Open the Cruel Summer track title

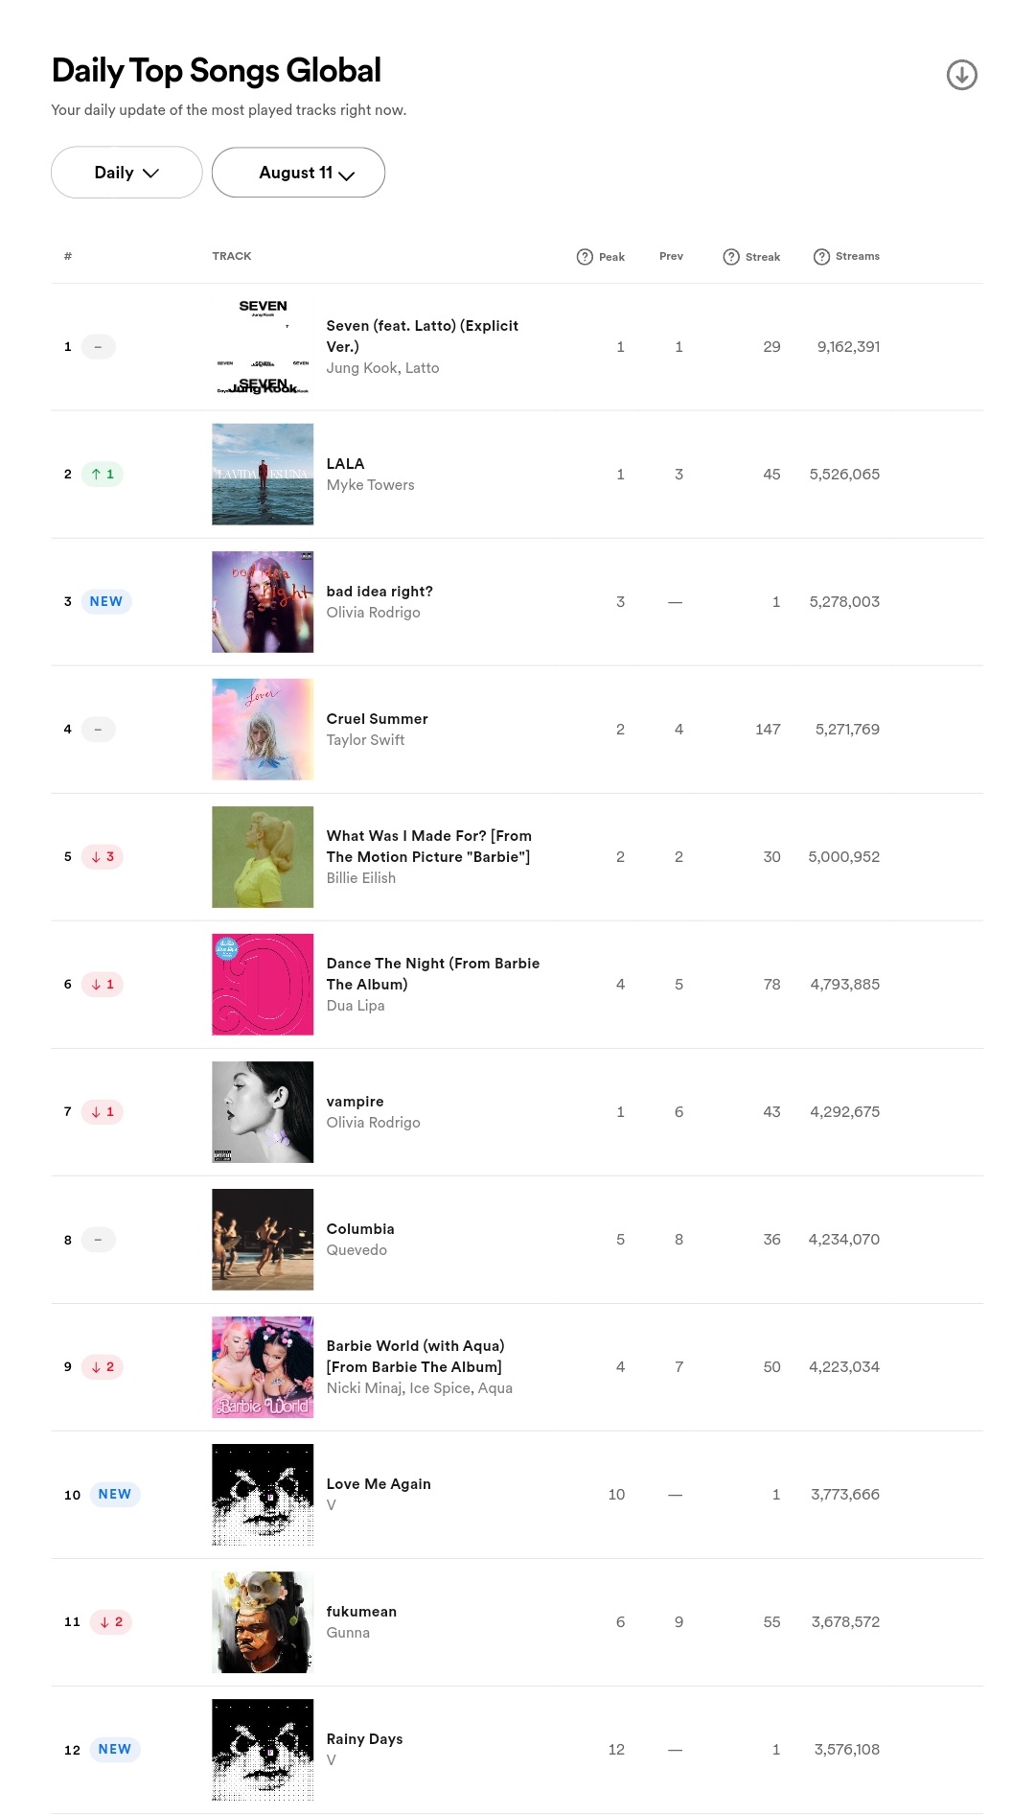click(377, 719)
